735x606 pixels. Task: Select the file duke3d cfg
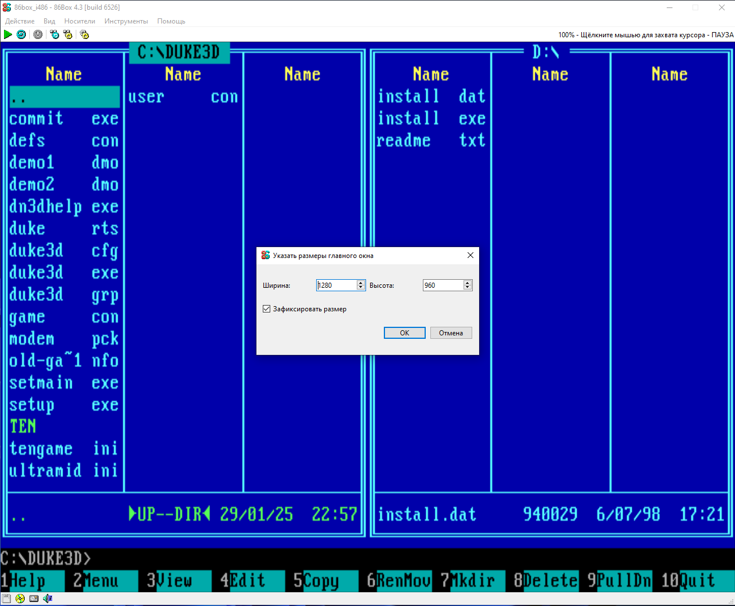click(64, 251)
